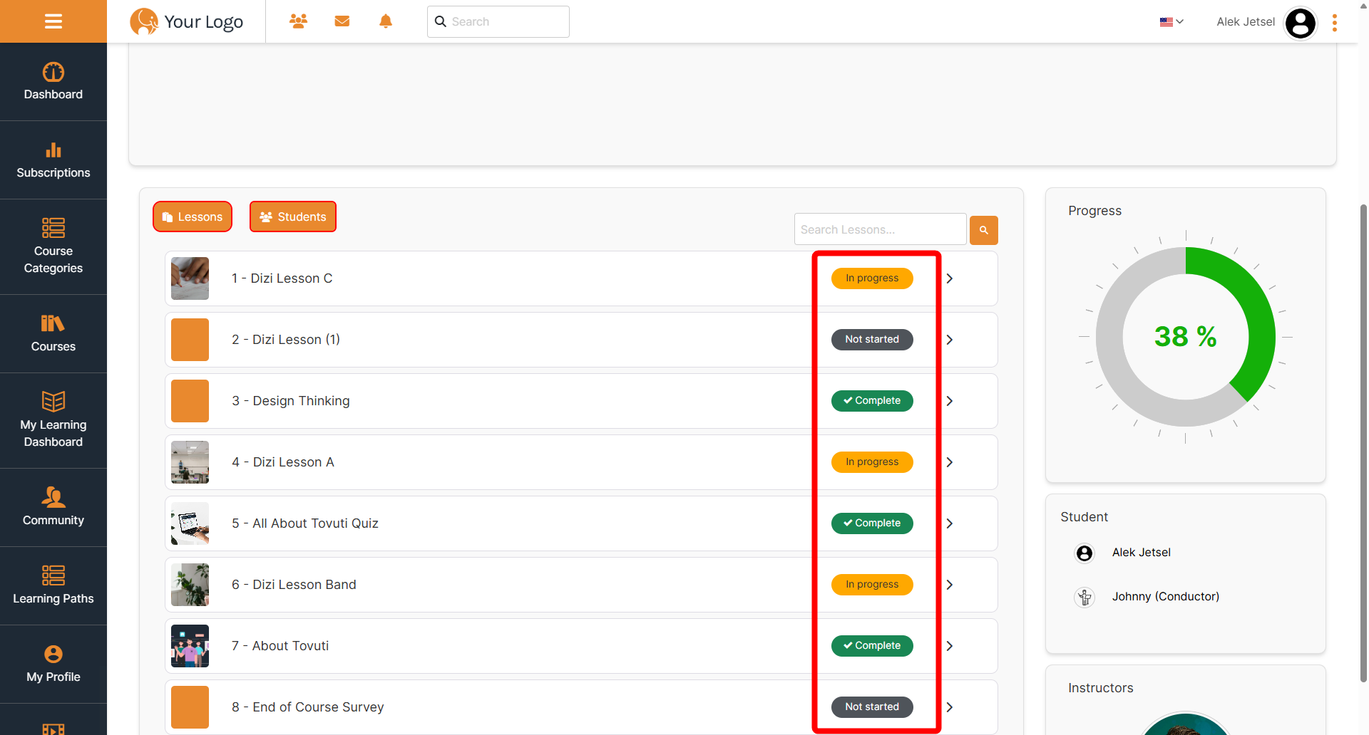
Task: Click the Alek Jetsel avatar in header
Action: tap(1301, 24)
